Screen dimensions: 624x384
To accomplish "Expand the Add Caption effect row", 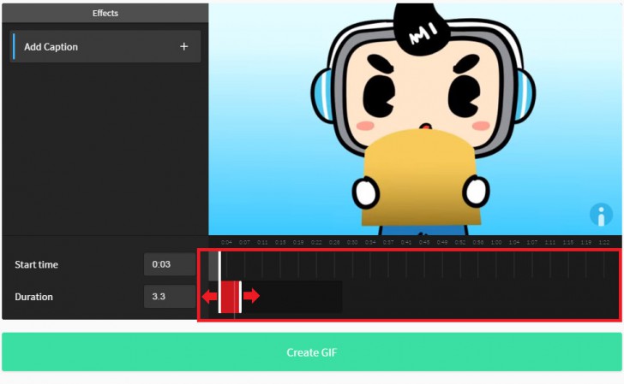I will click(105, 46).
